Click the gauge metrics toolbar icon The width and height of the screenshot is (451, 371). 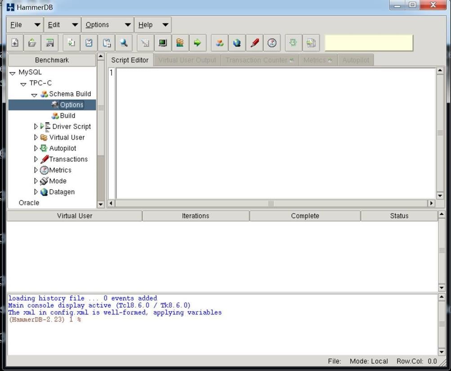[272, 43]
